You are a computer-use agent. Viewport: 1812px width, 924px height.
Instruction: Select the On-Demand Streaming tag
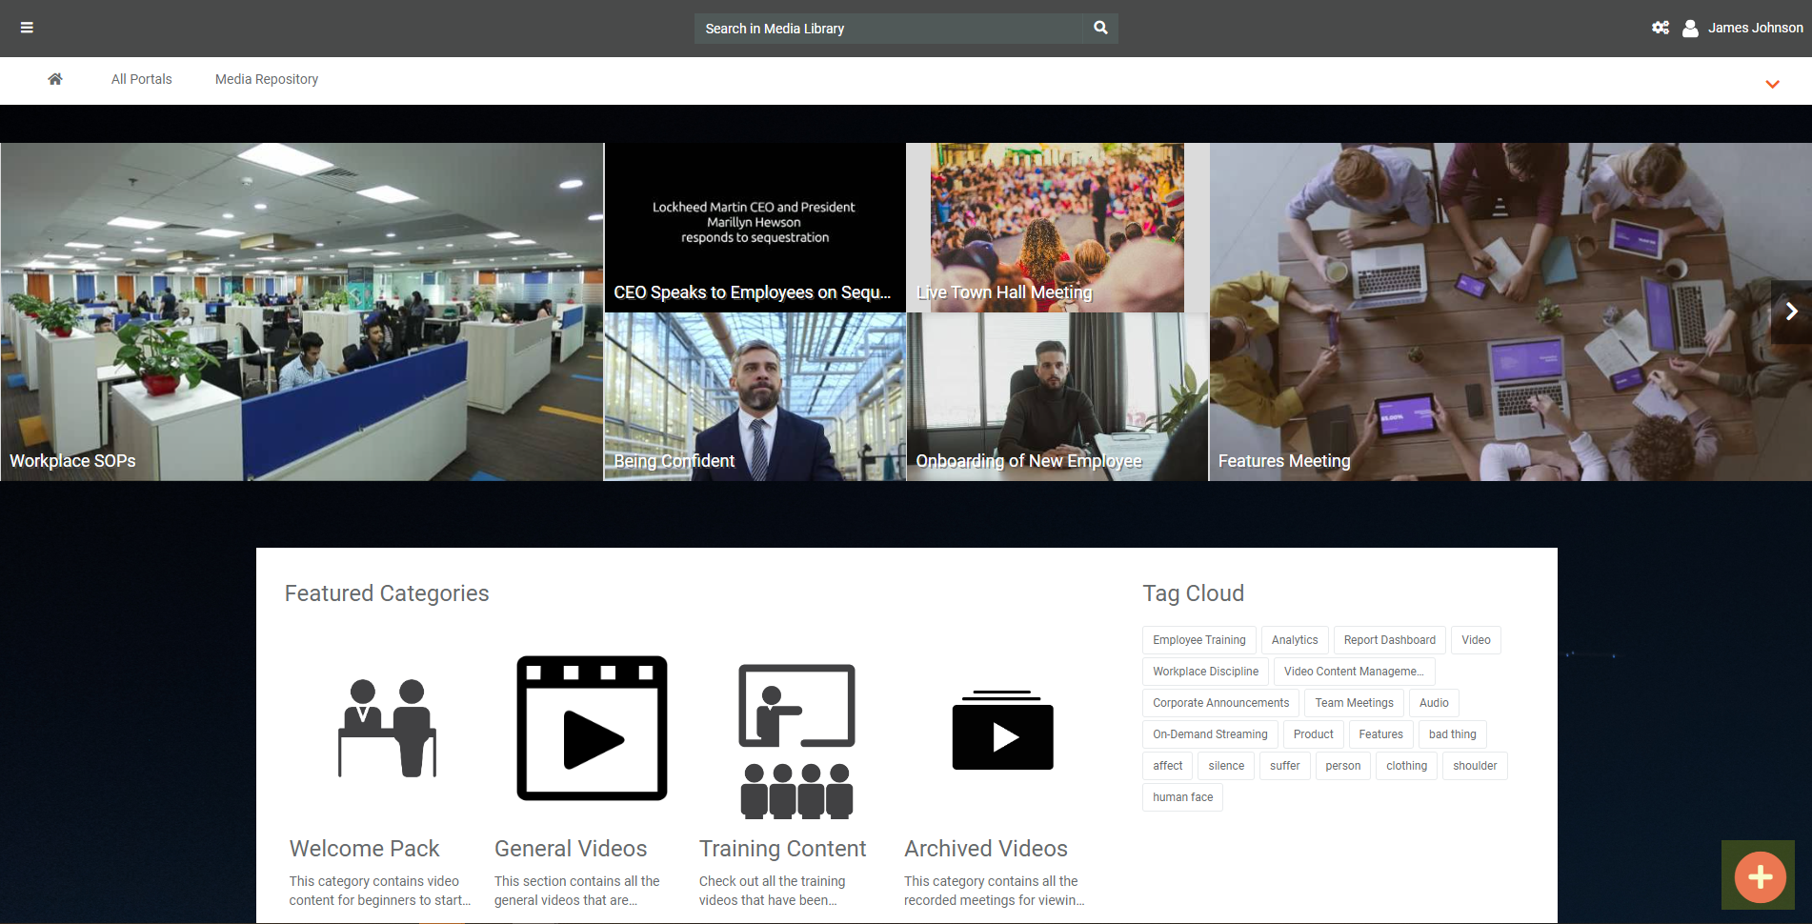1210,734
